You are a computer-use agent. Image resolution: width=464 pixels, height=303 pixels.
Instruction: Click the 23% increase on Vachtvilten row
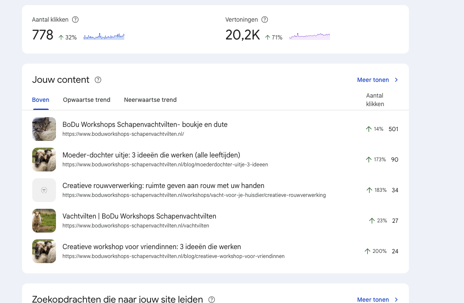click(378, 221)
